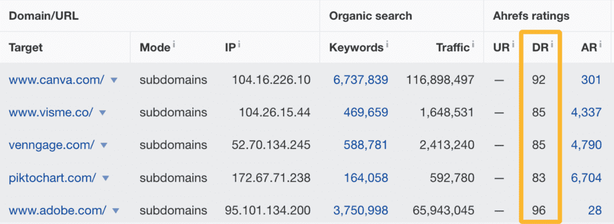Open the Mode column info icon
The image size is (614, 224).
point(174,45)
